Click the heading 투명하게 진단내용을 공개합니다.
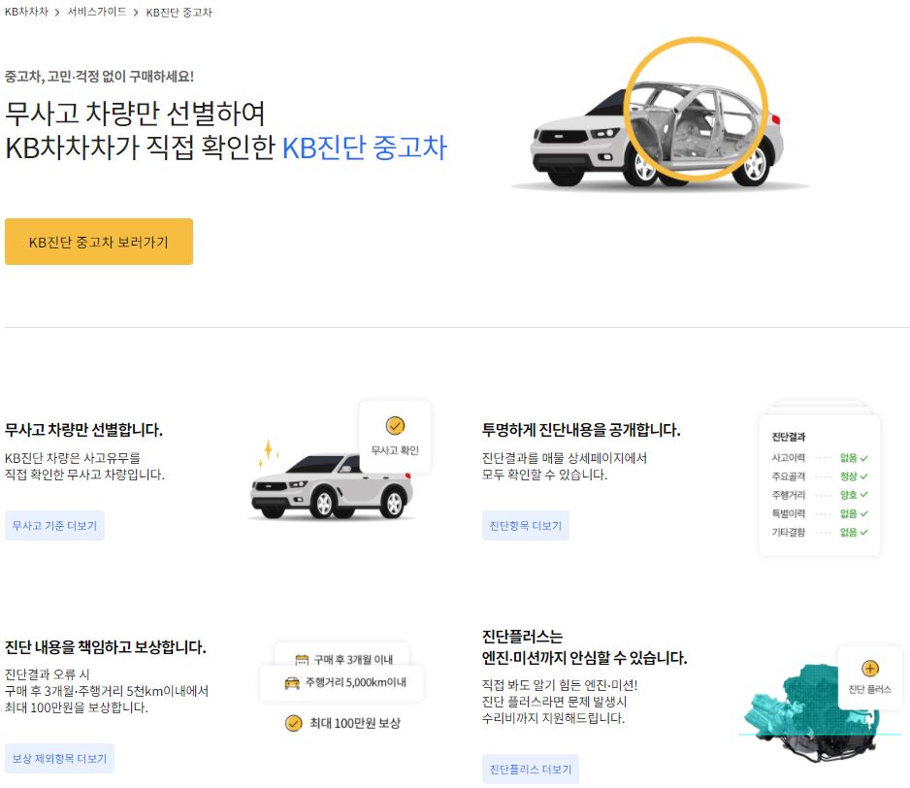 tap(581, 430)
